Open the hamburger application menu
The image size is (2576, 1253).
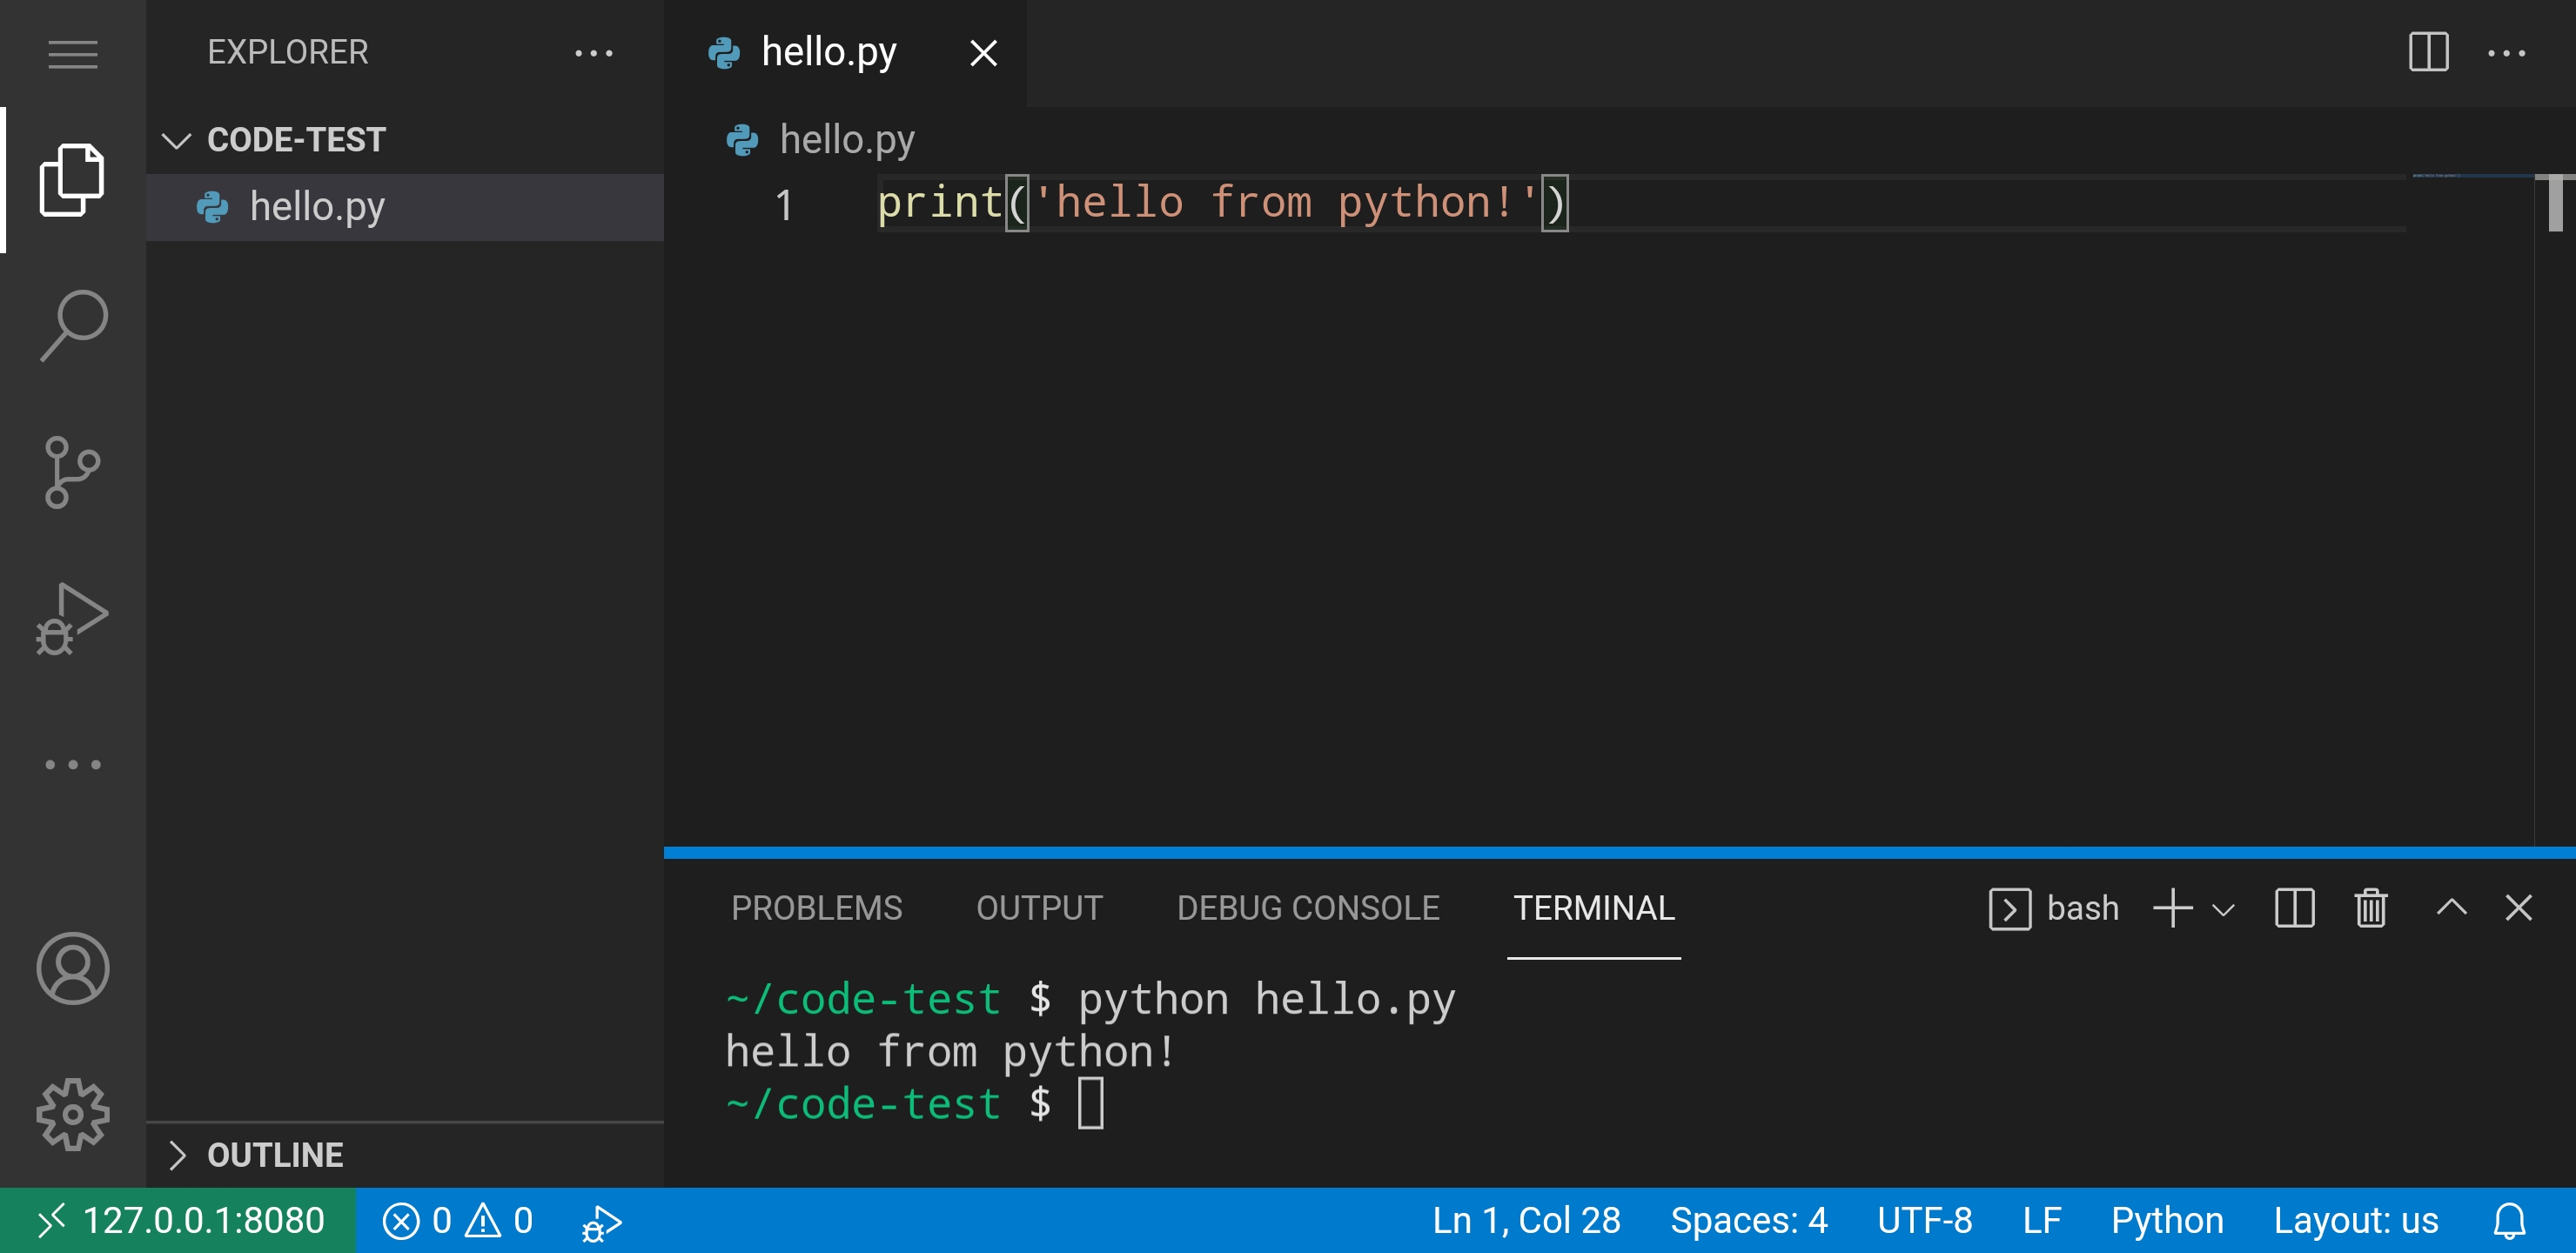click(72, 54)
